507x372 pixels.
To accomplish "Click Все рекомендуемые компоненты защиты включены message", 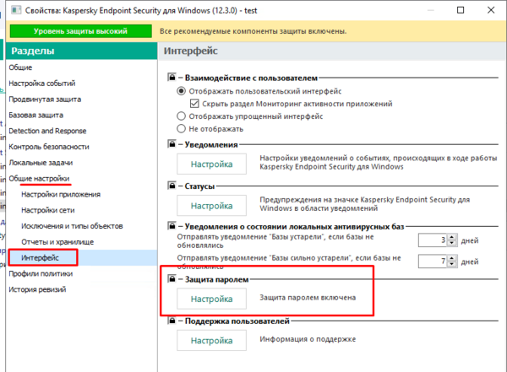I will 253,31.
